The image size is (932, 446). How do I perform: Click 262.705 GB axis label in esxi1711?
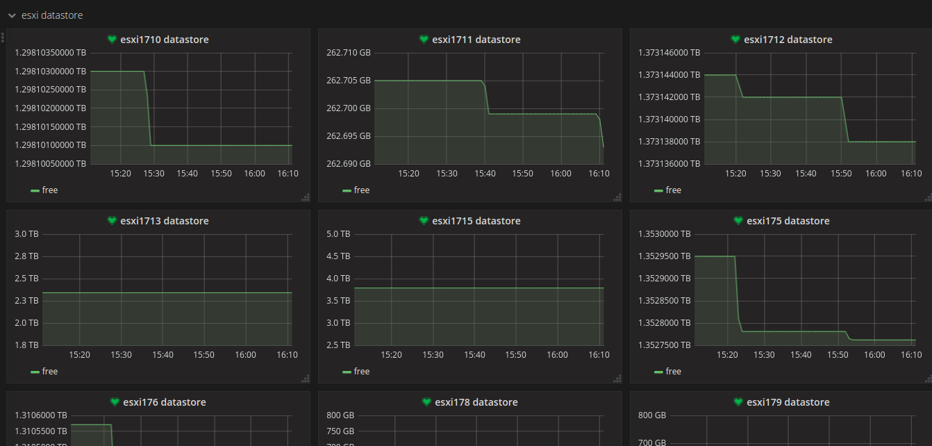tap(349, 80)
